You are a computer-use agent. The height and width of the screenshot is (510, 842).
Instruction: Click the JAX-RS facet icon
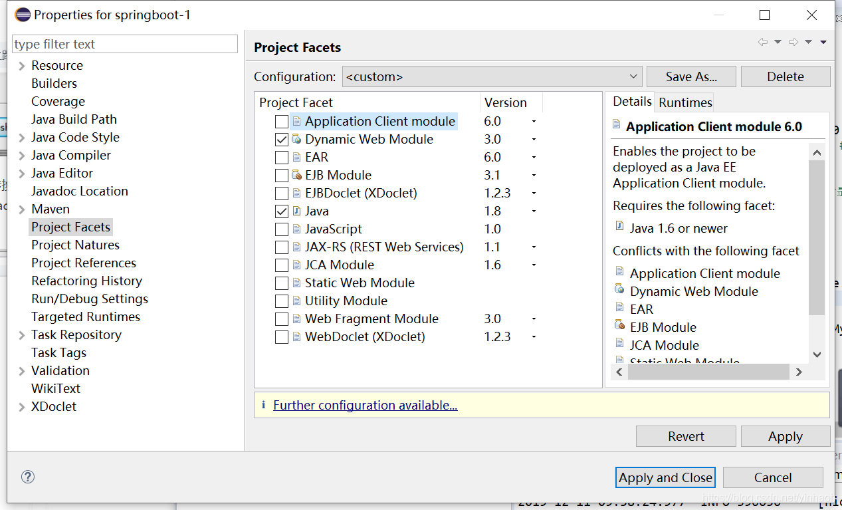coord(296,247)
